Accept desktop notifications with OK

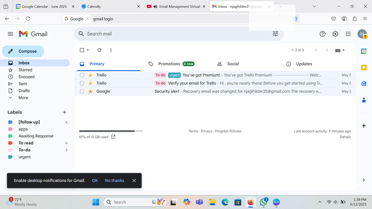95,180
